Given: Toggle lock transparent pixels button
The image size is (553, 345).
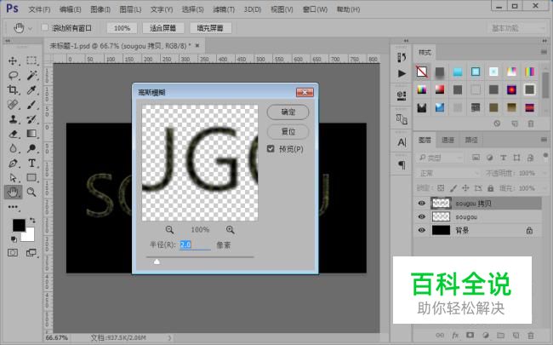Looking at the screenshot, I should (441, 188).
